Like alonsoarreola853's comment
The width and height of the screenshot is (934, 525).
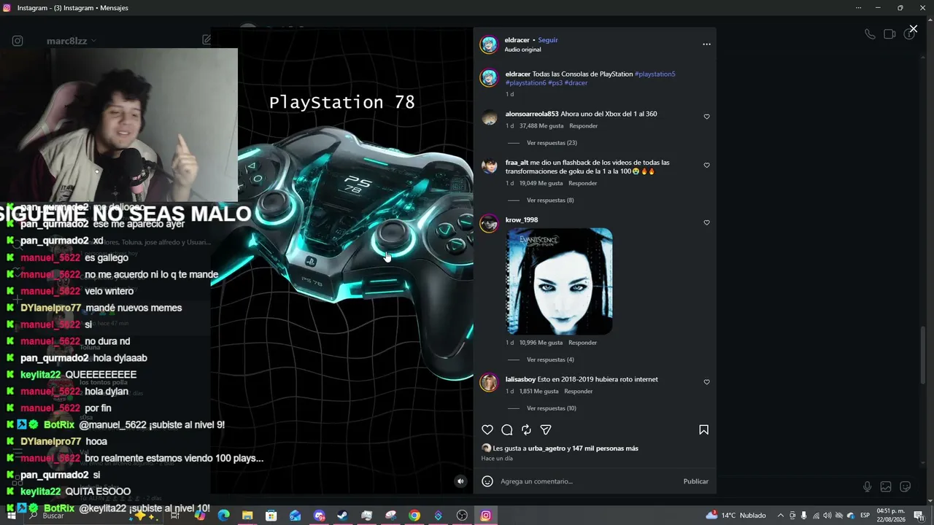706,117
